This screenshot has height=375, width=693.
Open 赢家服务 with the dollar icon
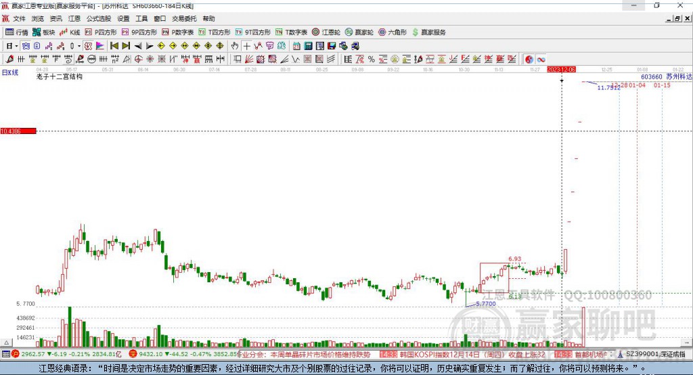pos(428,32)
